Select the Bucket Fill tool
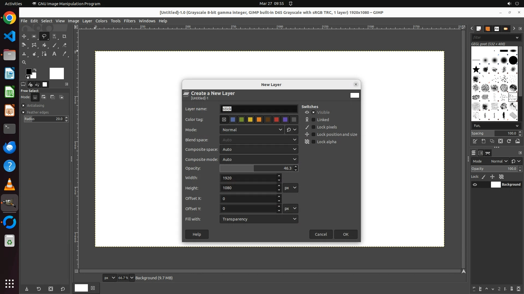The width and height of the screenshot is (524, 294). (x=44, y=45)
